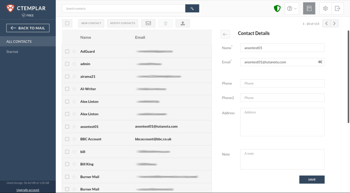This screenshot has height=193, width=350.
Task: Click the Name column header
Action: point(86,37)
